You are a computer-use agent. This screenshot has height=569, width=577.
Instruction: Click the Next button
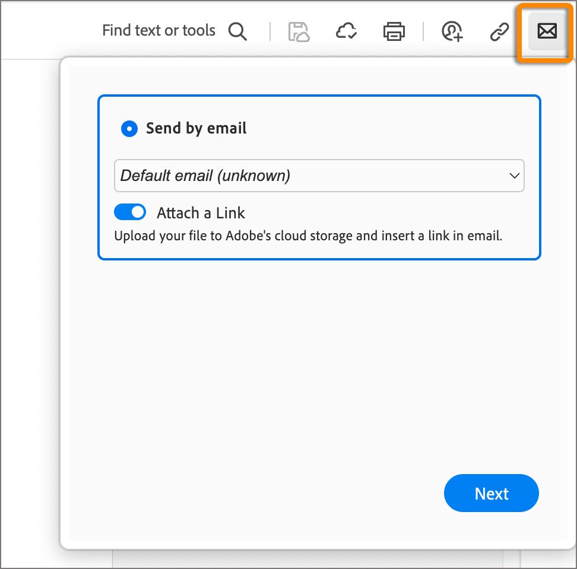point(492,493)
